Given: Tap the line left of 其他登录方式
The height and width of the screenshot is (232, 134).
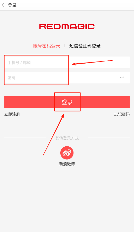Looking at the screenshot, I should click(x=25, y=138).
